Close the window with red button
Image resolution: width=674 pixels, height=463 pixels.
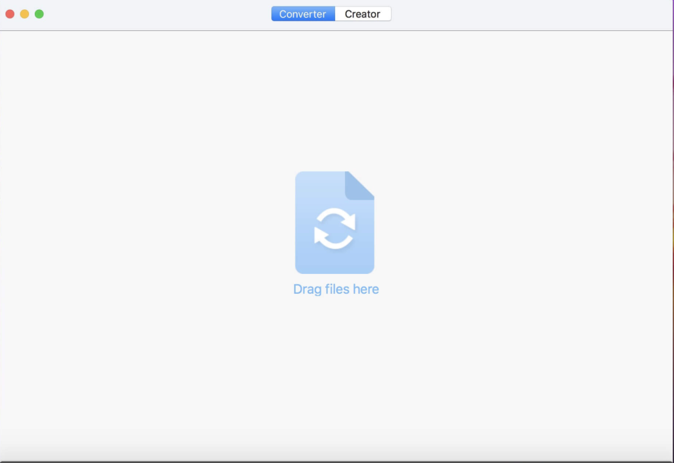pos(10,14)
